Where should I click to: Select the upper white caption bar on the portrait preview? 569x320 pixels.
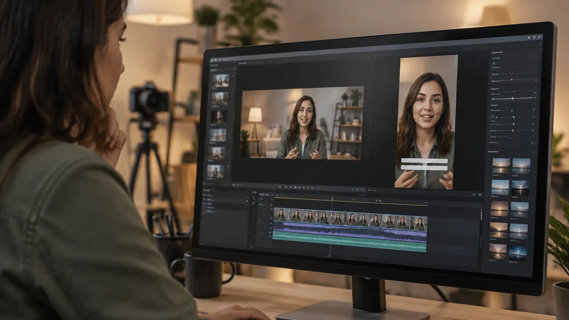click(x=425, y=160)
